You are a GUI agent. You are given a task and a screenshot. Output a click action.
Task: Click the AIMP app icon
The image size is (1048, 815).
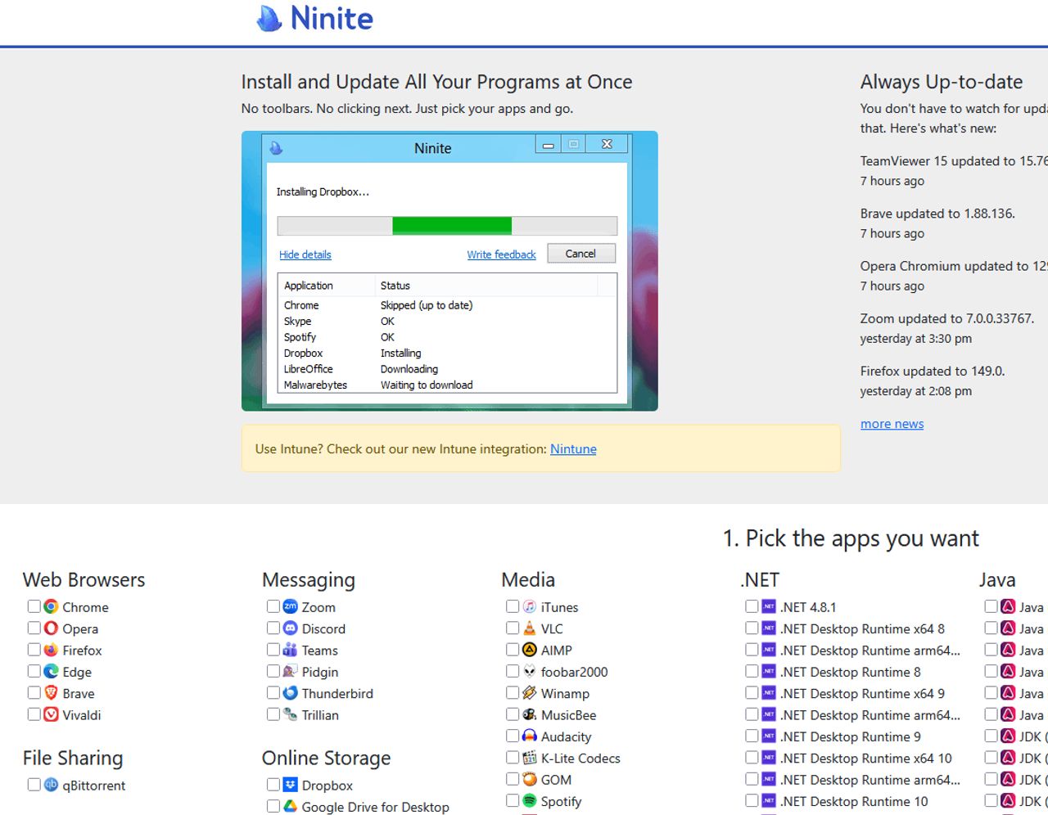530,650
